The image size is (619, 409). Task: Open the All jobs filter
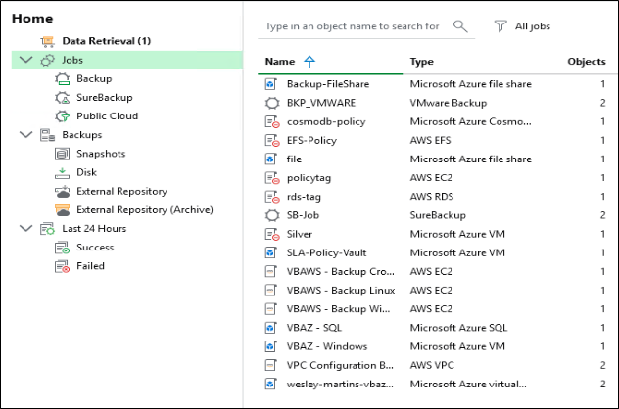[525, 25]
